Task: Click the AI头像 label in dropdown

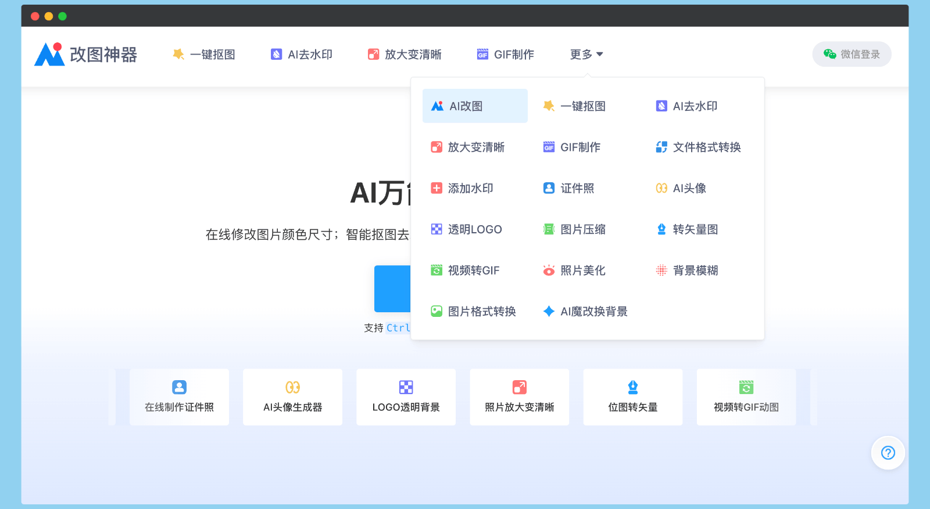Action: pos(689,188)
